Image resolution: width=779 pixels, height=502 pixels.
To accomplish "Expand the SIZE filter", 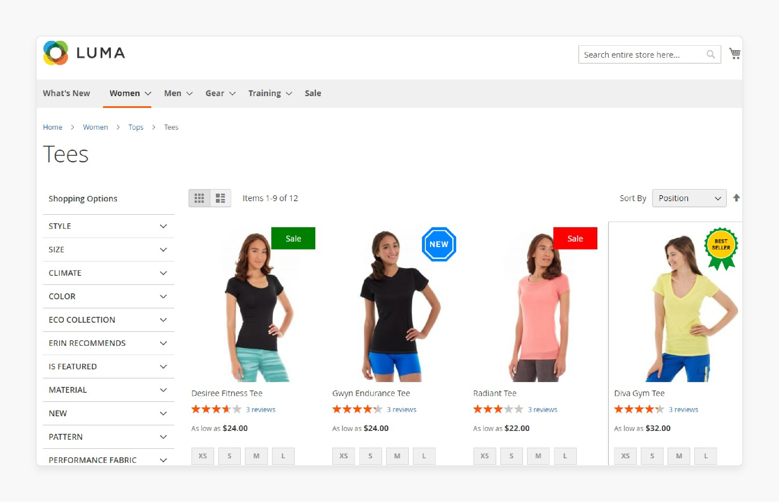I will pyautogui.click(x=109, y=250).
